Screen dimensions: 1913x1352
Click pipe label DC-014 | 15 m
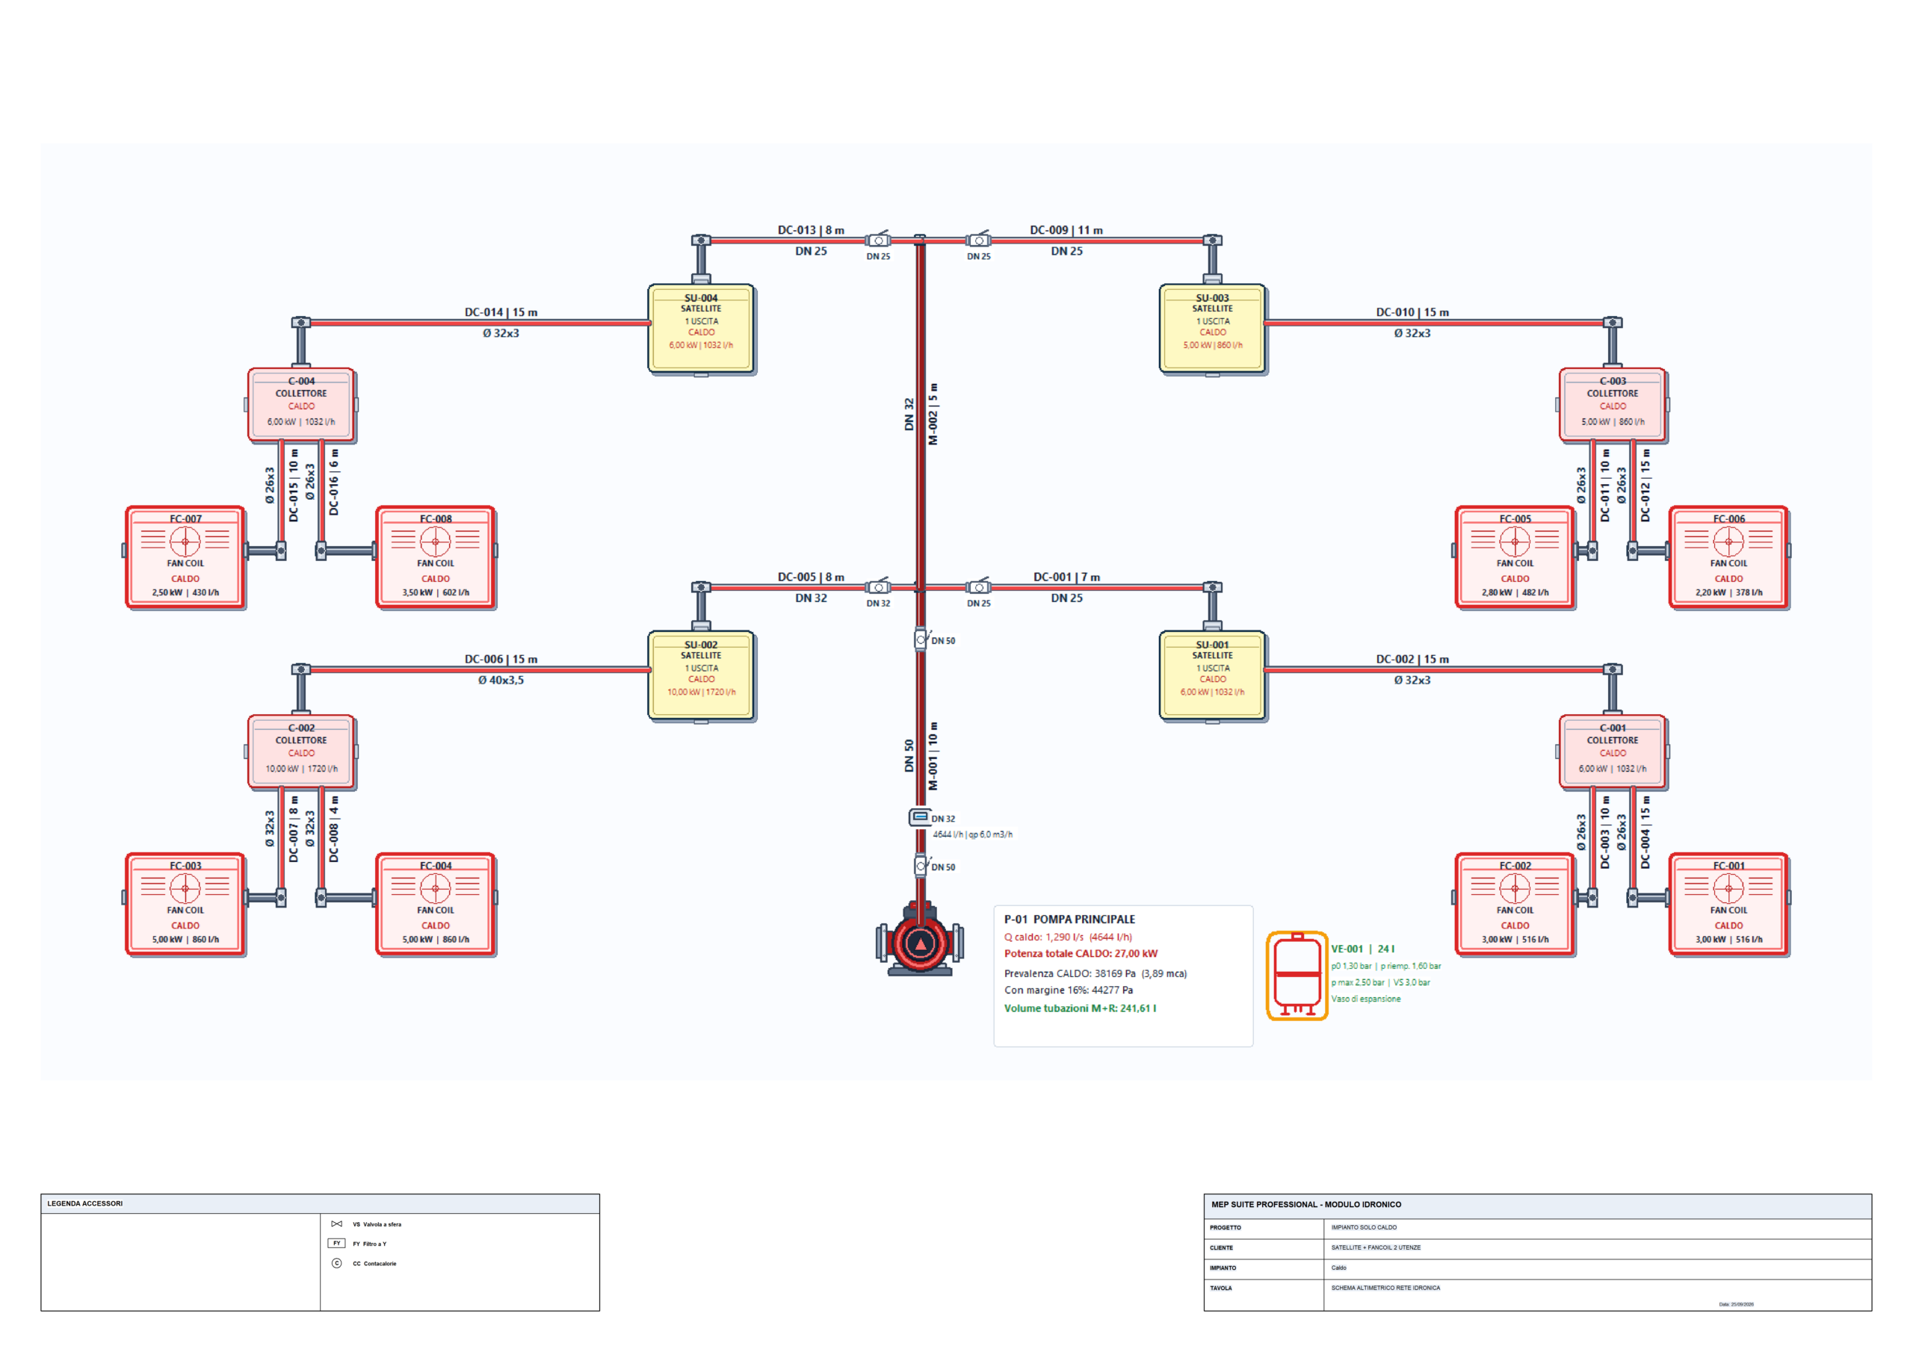(501, 312)
